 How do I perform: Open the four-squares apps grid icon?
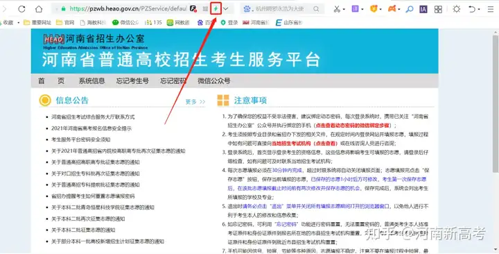(x=438, y=9)
